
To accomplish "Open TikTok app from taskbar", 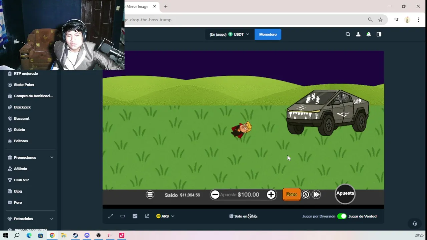I will click(121, 235).
